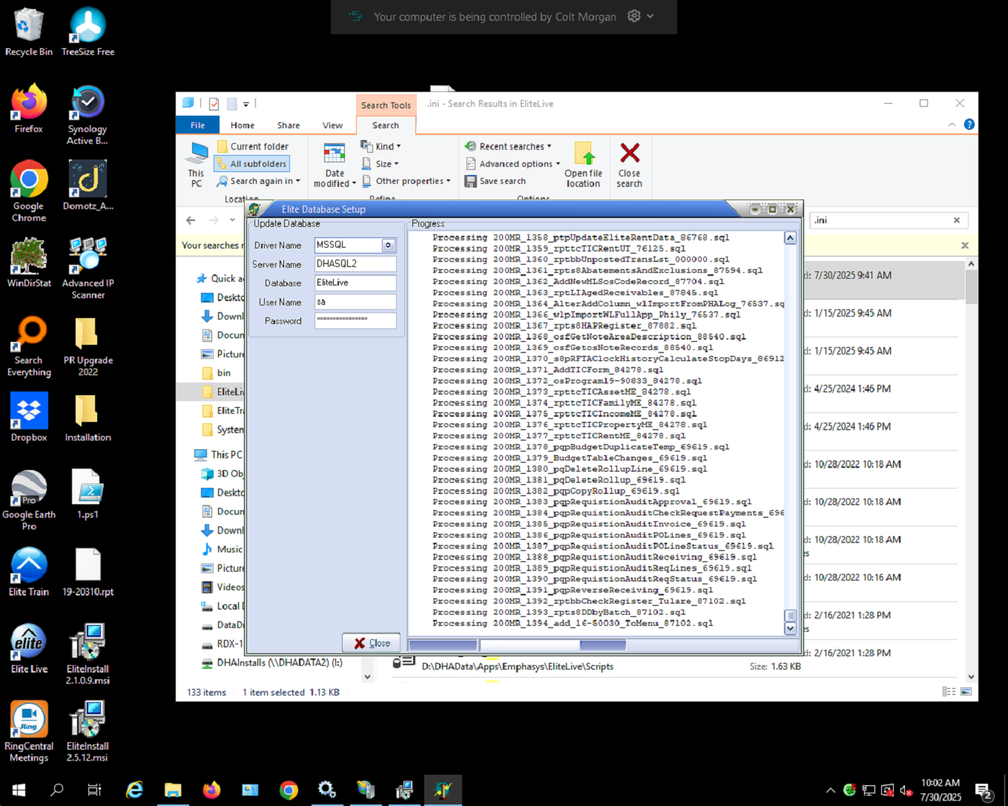Select the Google Chrome desktop shortcut
The width and height of the screenshot is (1008, 806).
click(29, 191)
